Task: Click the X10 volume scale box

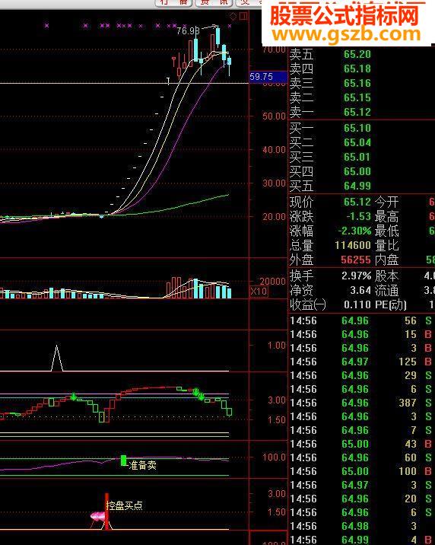Action: click(x=259, y=292)
